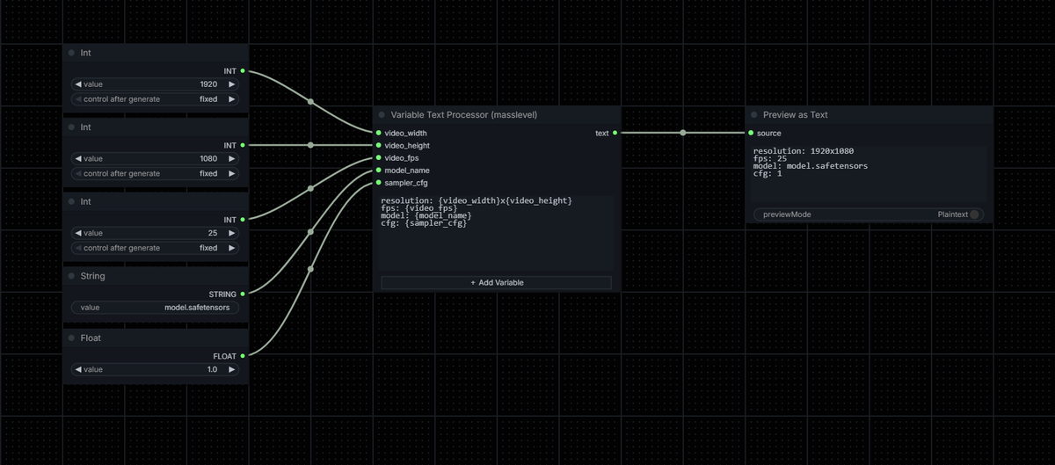This screenshot has height=465, width=1055.
Task: Decrease the Float 1.0 value with left arrow
Action: [x=77, y=370]
